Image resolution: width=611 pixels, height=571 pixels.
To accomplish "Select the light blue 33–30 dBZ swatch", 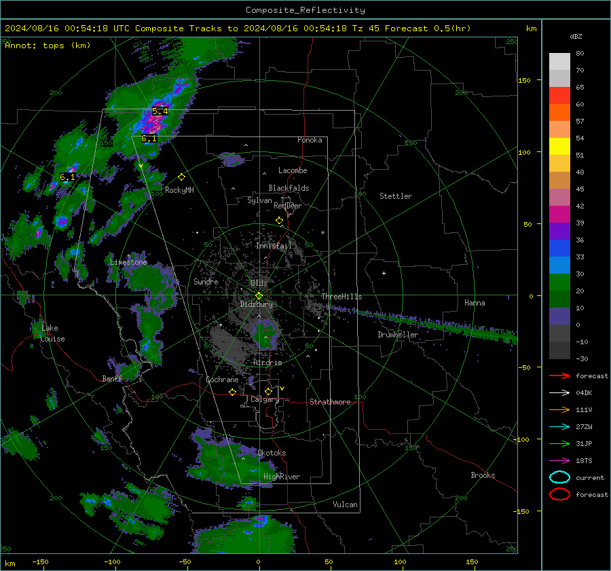I will [x=559, y=265].
